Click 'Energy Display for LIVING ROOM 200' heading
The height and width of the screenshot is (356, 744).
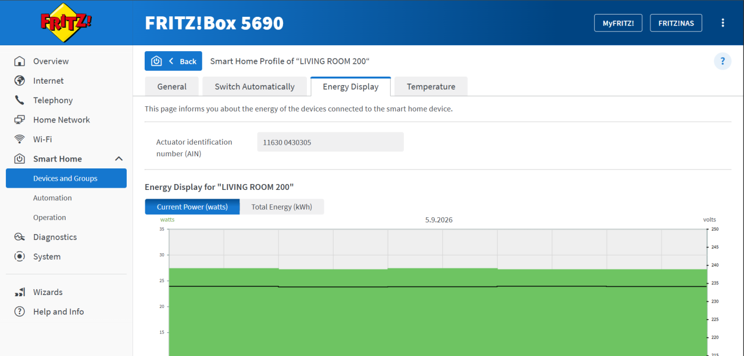tap(219, 187)
